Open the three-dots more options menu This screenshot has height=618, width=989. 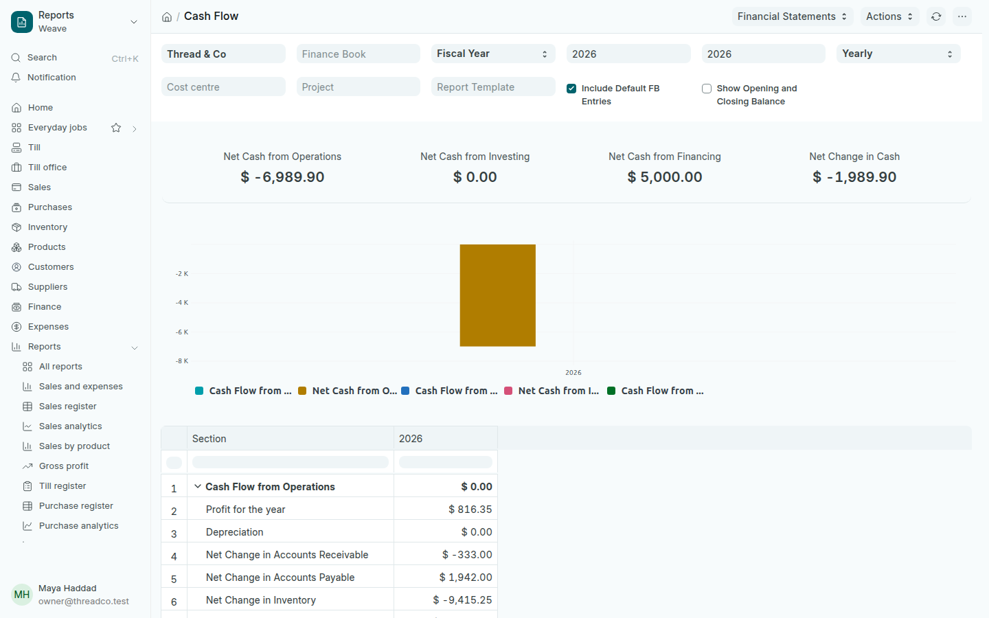(x=962, y=16)
